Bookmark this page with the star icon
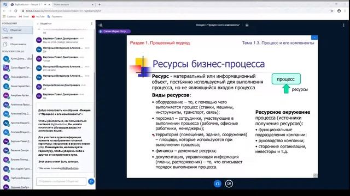Image resolution: width=350 pixels, height=196 pixels. pyautogui.click(x=332, y=11)
